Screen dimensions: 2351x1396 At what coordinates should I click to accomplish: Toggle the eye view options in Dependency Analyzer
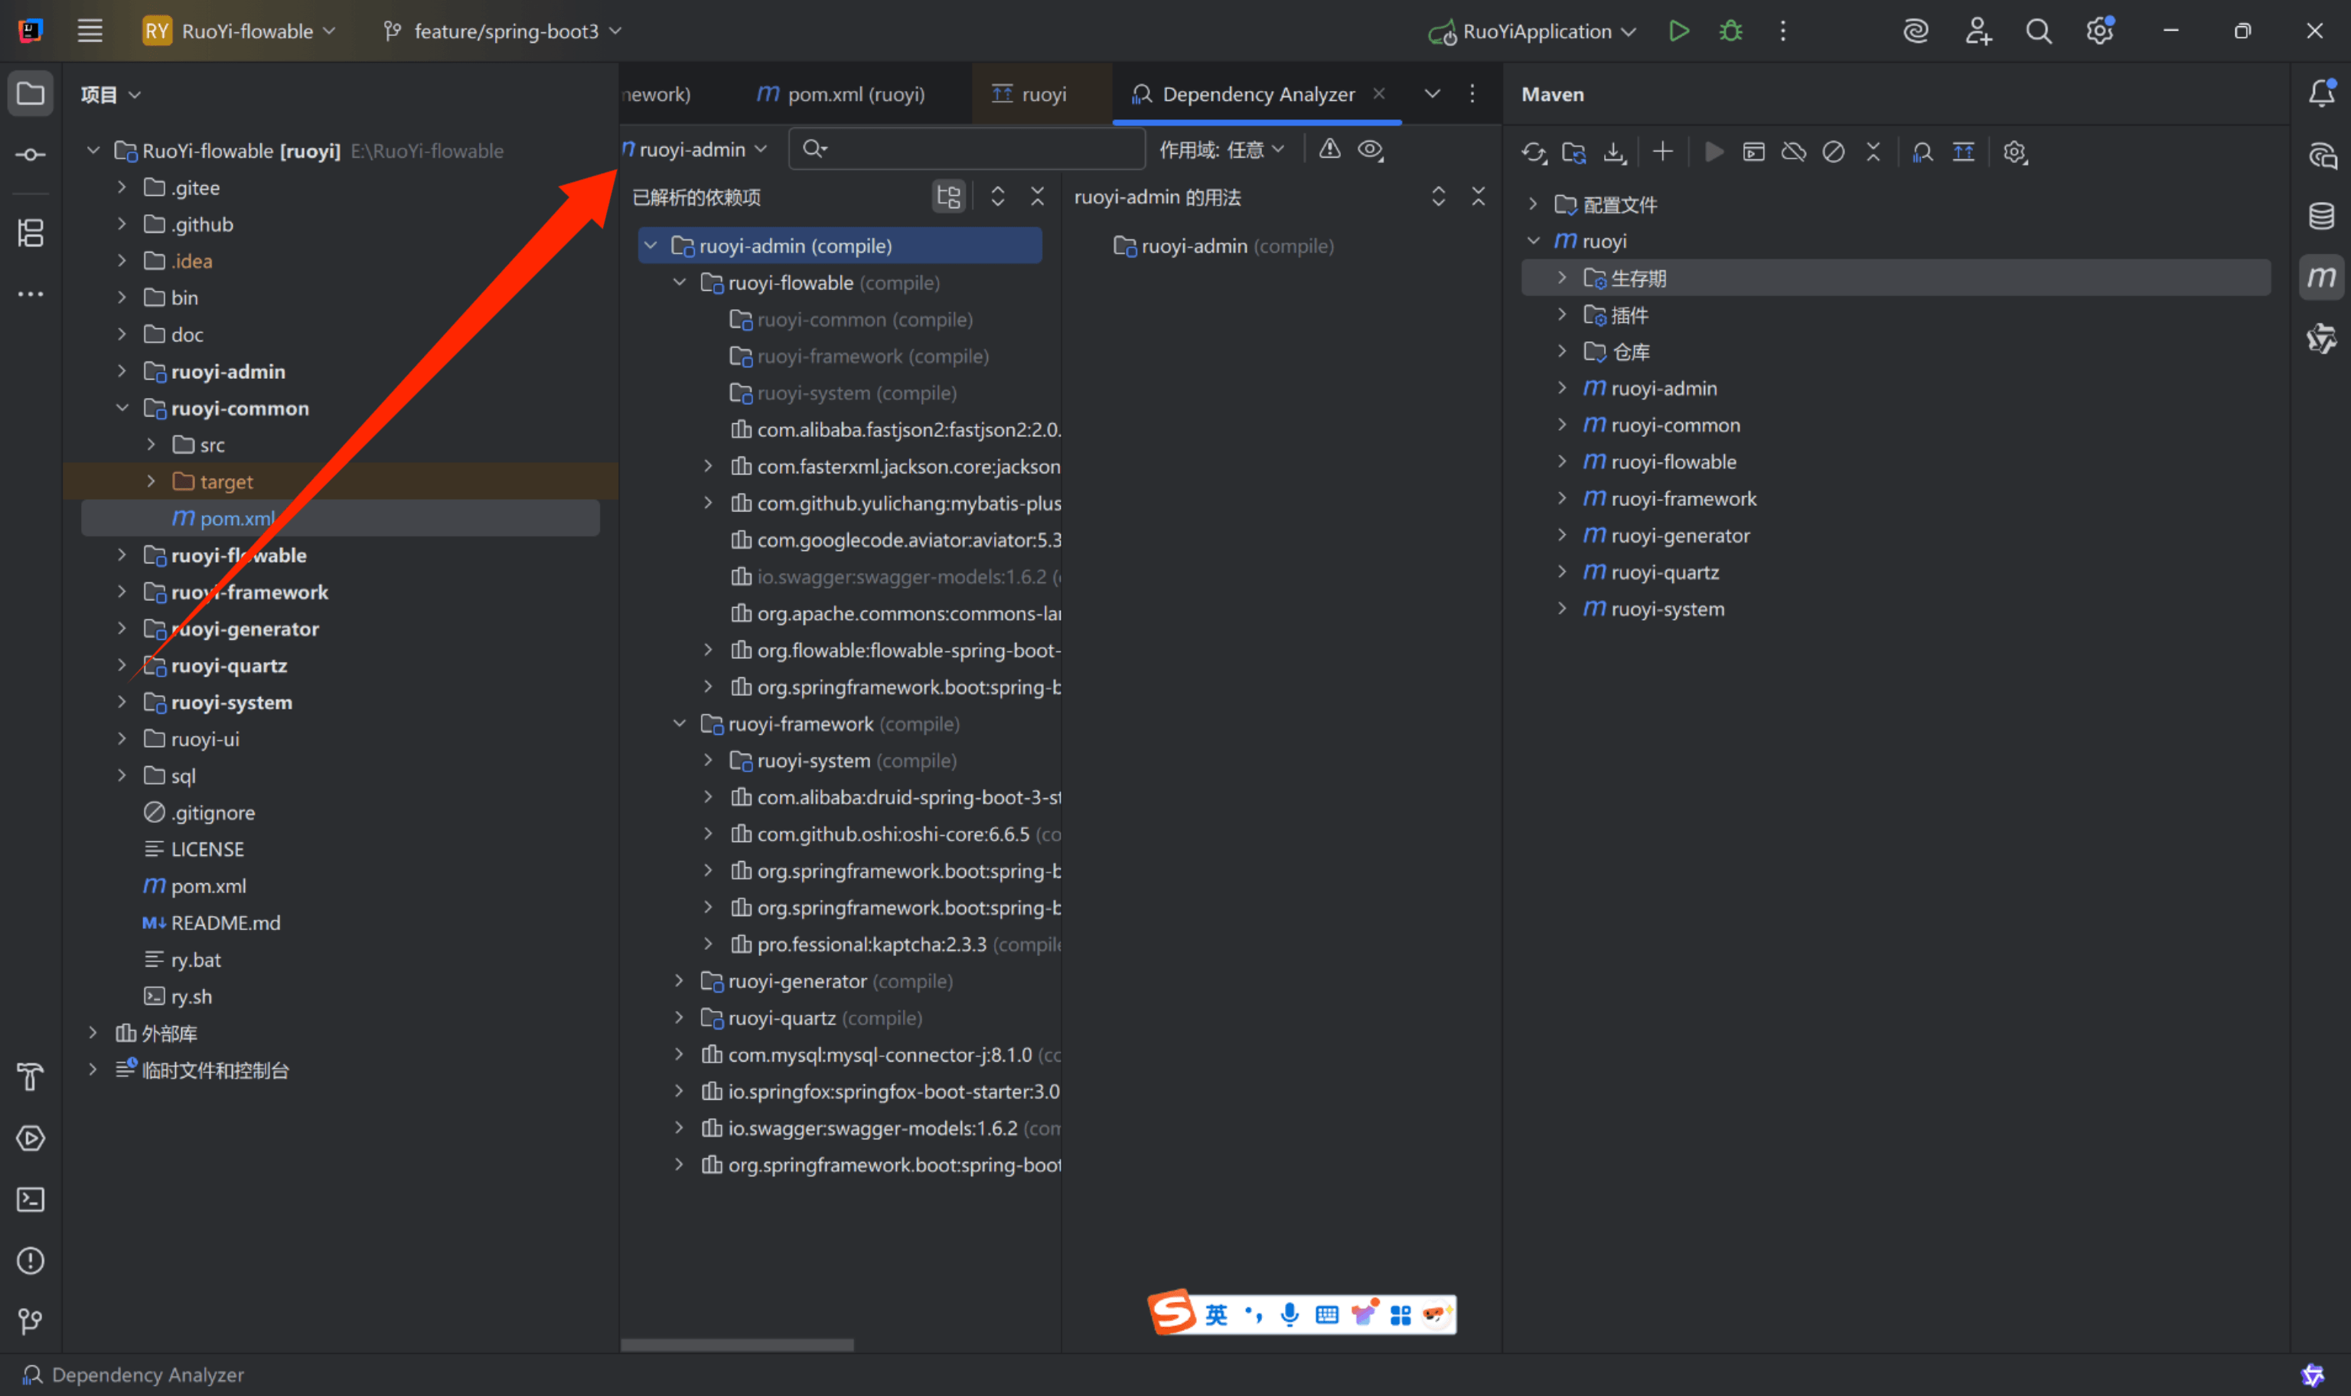[x=1370, y=149]
